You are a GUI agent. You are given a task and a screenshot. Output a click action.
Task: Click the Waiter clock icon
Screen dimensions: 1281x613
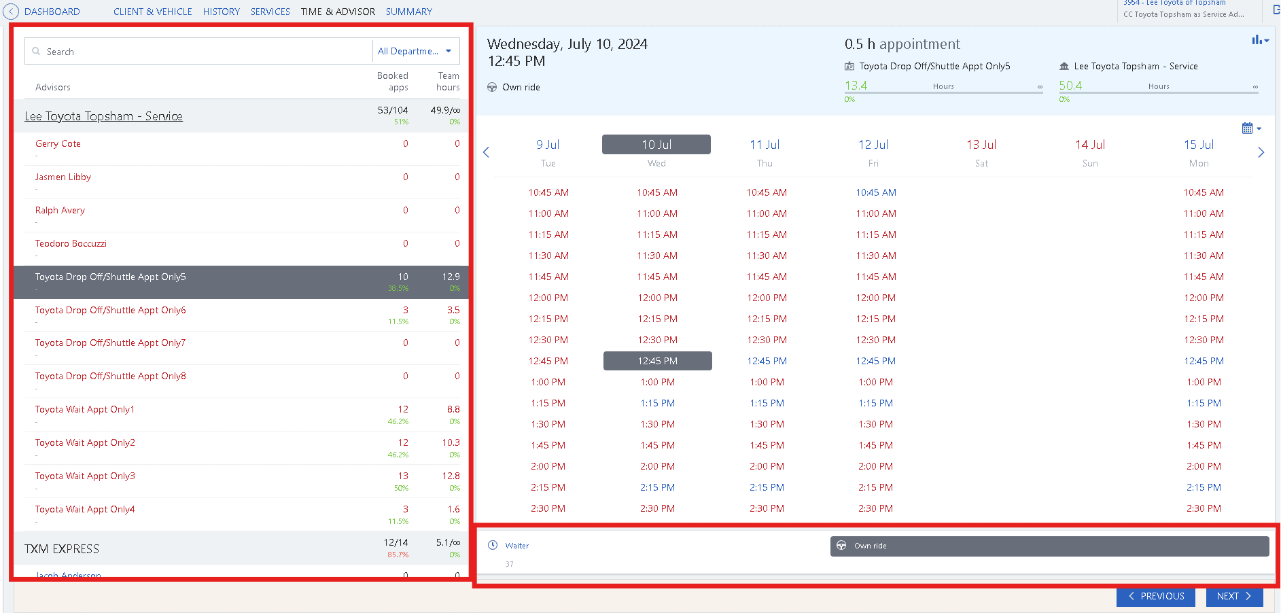[493, 546]
